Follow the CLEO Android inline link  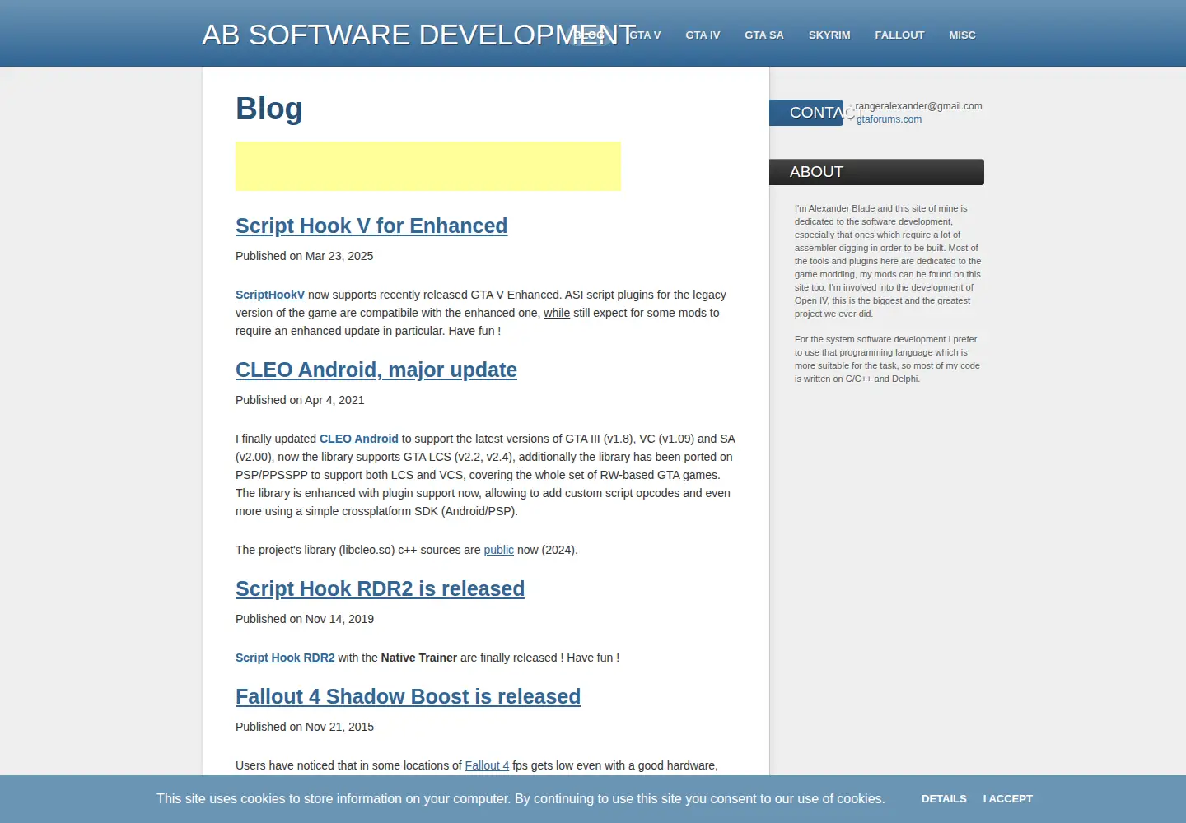coord(358,439)
